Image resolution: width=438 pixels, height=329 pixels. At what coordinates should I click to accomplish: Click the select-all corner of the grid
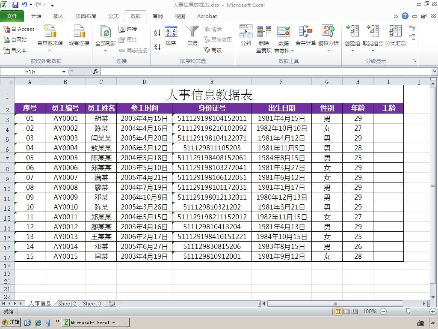[x=7, y=82]
